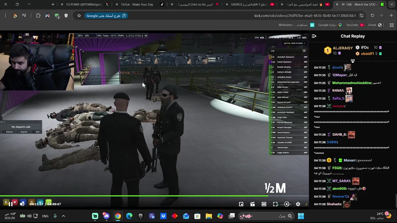Open the Gmail bookmark
This screenshot has width=397, height=223.
(374, 25)
